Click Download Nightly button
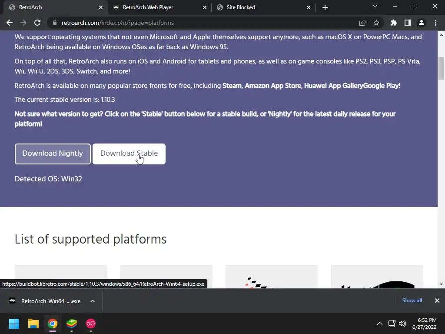Viewport: 445px width, 334px height. [53, 154]
